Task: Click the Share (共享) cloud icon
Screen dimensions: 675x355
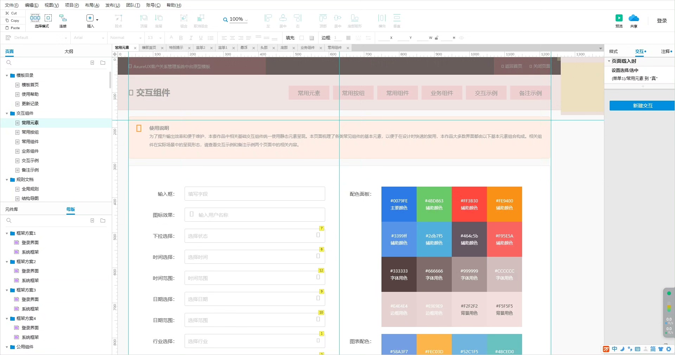Action: pos(634,18)
